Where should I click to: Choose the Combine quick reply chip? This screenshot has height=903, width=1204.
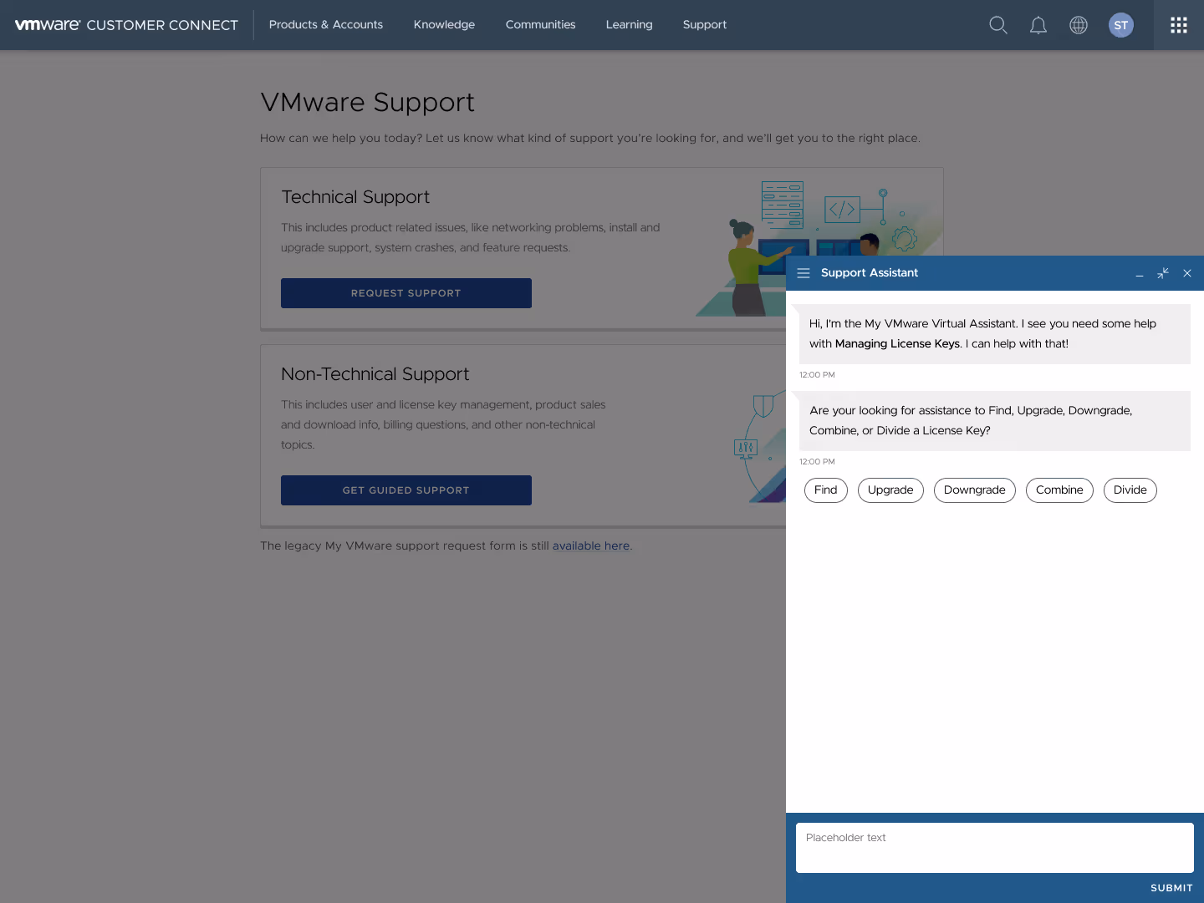[x=1059, y=490]
